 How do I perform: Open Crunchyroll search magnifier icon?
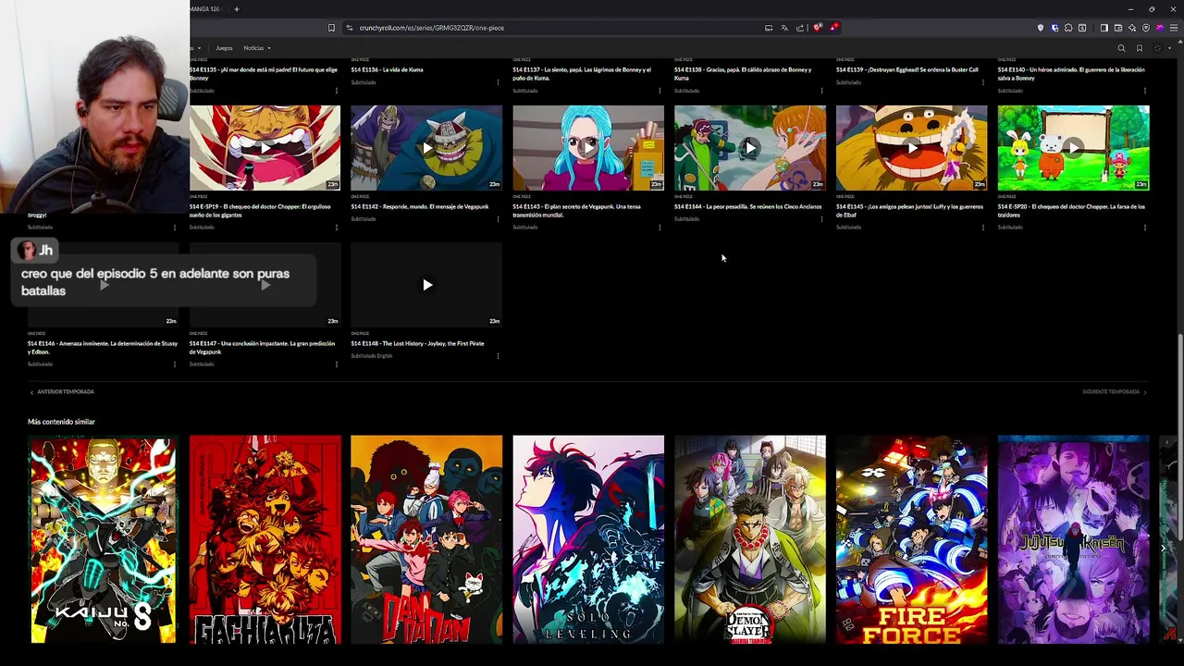pyautogui.click(x=1121, y=48)
